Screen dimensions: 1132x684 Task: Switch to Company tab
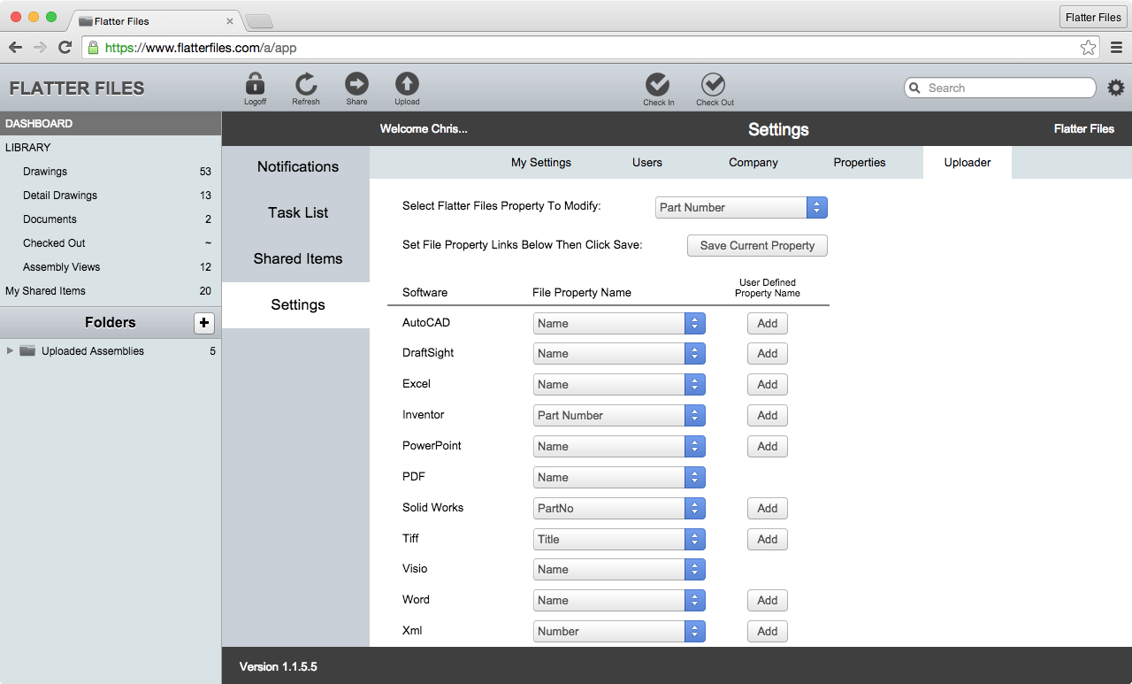tap(753, 163)
